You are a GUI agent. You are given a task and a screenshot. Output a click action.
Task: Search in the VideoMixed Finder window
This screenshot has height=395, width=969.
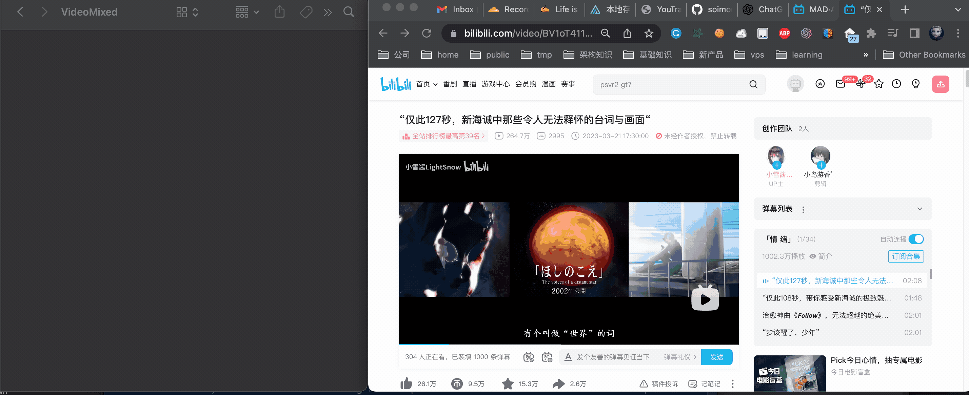[349, 12]
